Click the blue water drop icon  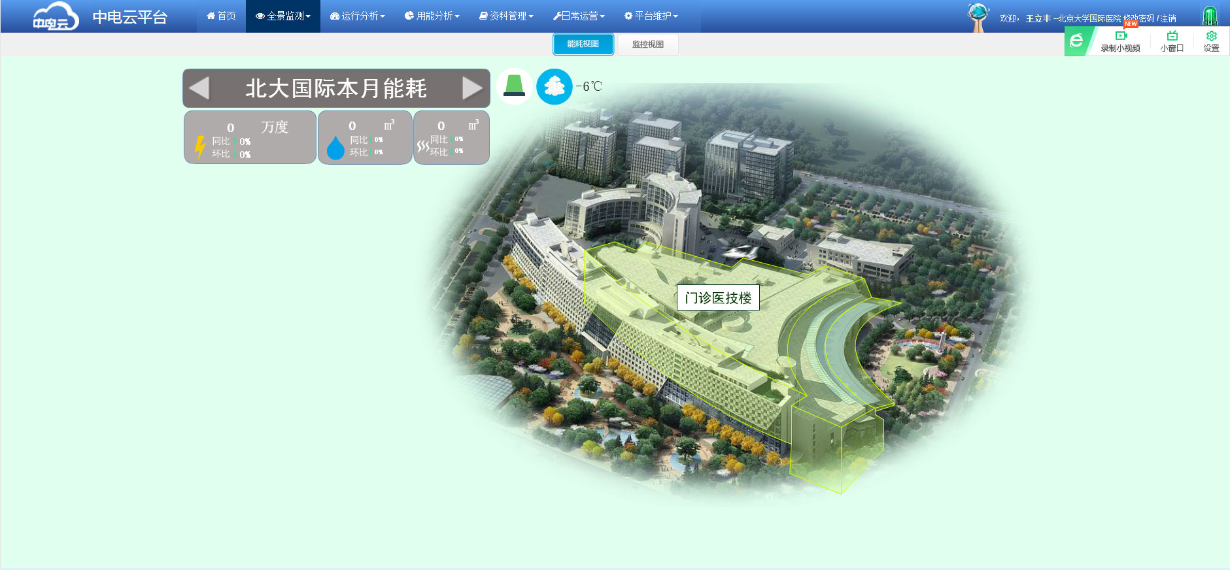pos(335,148)
